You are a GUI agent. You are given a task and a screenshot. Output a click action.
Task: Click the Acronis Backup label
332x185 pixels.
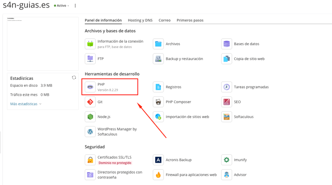[x=178, y=160]
